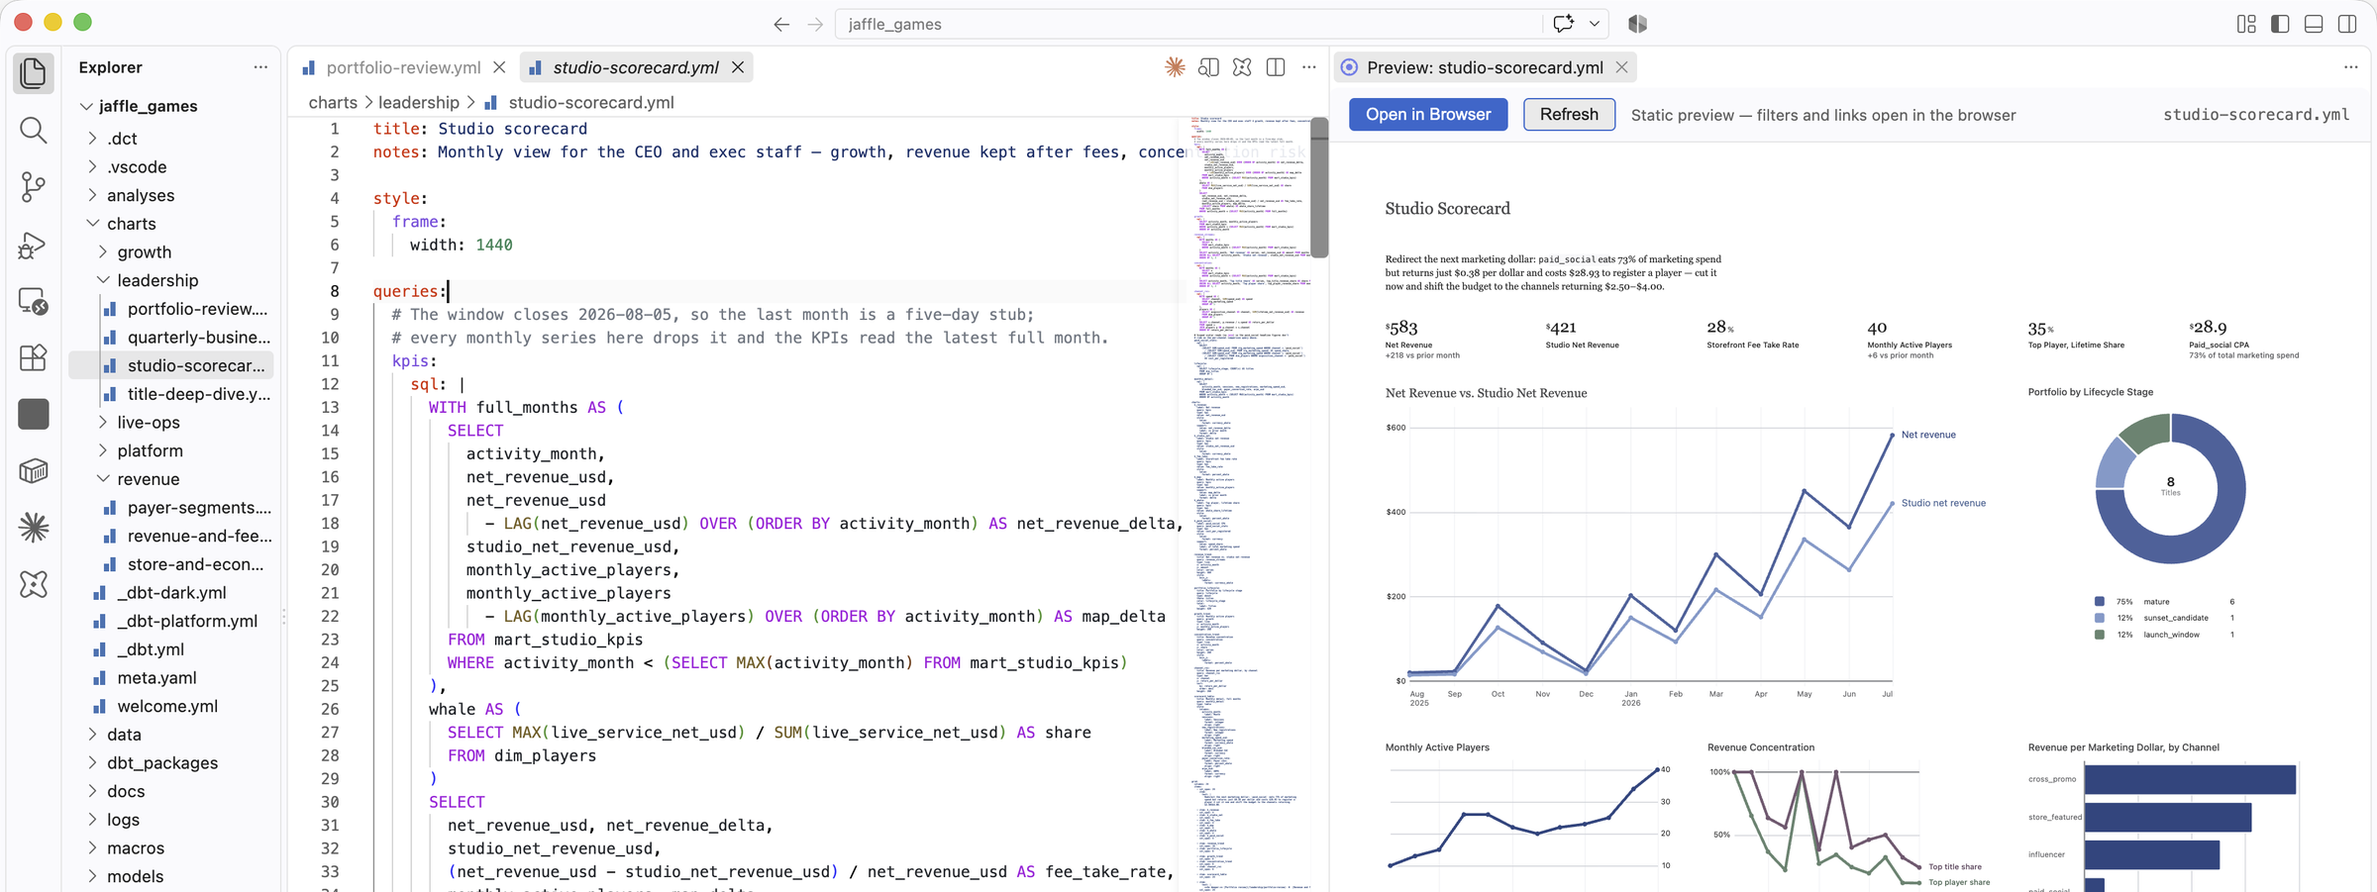Open quarterly-busine... file in the tree
Screen dimensions: 2377x892
pos(199,338)
